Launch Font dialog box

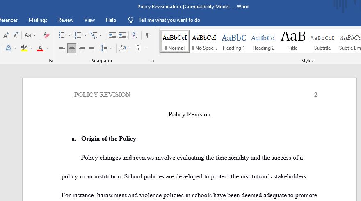(x=51, y=61)
